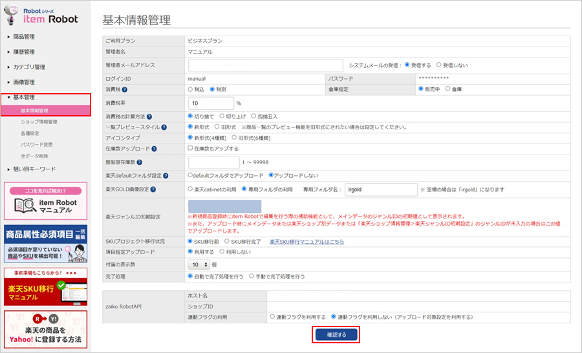Click help icon next to 消費税
The height and width of the screenshot is (353, 582).
tap(124, 89)
